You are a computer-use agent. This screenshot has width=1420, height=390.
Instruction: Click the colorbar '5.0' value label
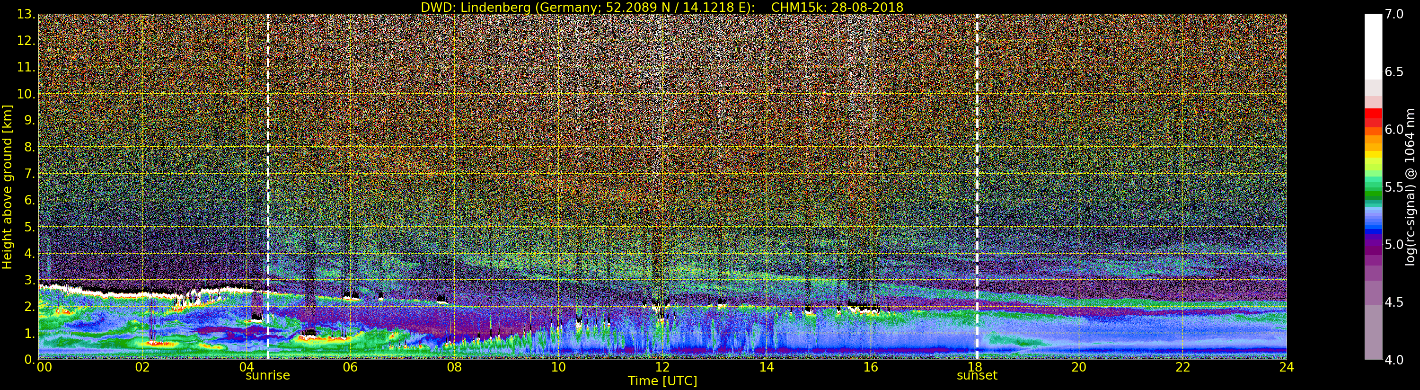(1394, 244)
